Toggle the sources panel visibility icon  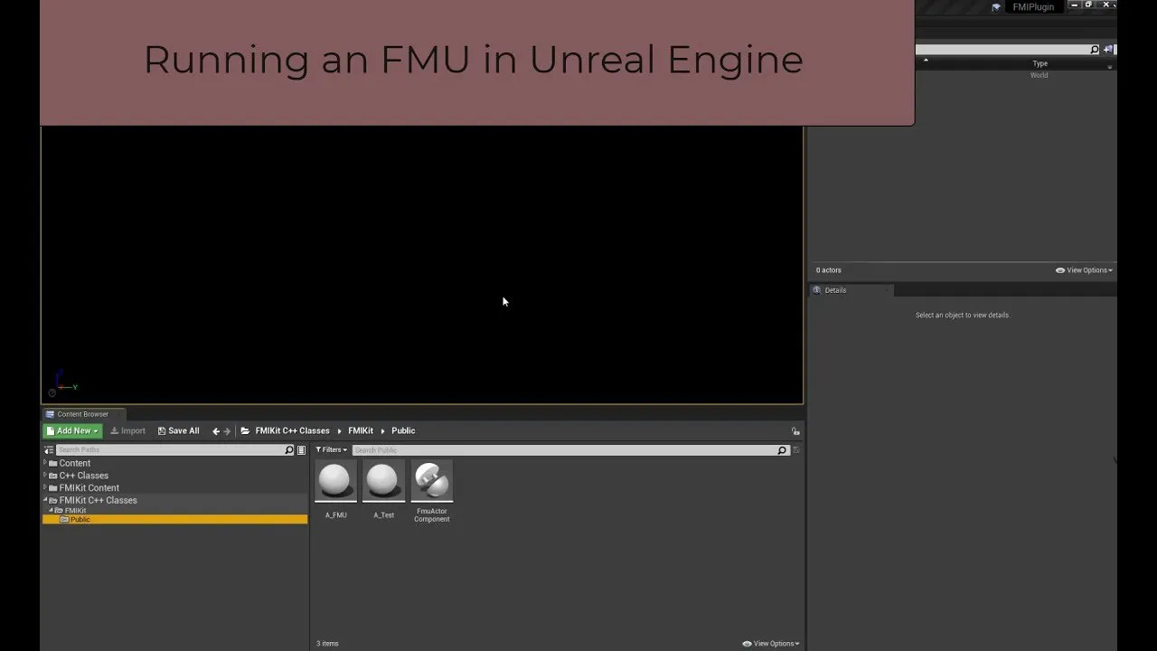[48, 449]
